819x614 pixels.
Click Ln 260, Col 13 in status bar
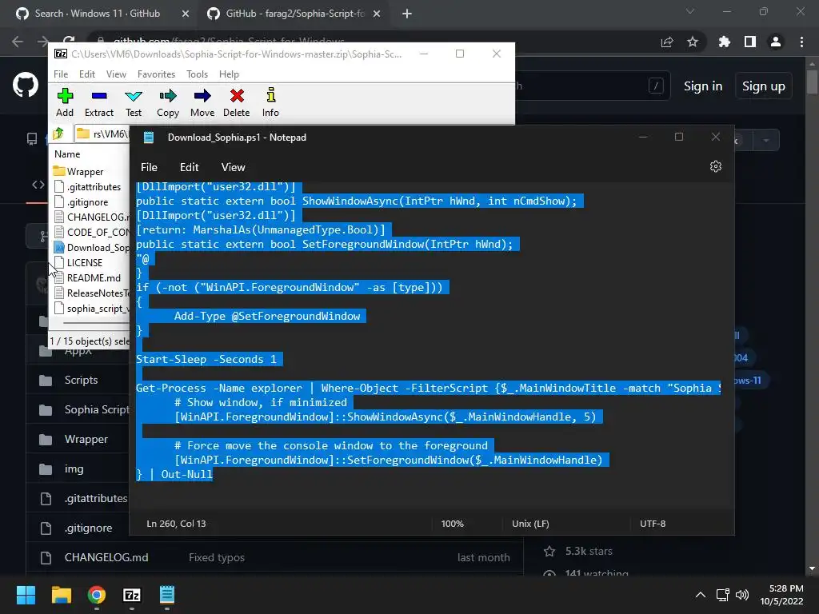click(x=176, y=524)
